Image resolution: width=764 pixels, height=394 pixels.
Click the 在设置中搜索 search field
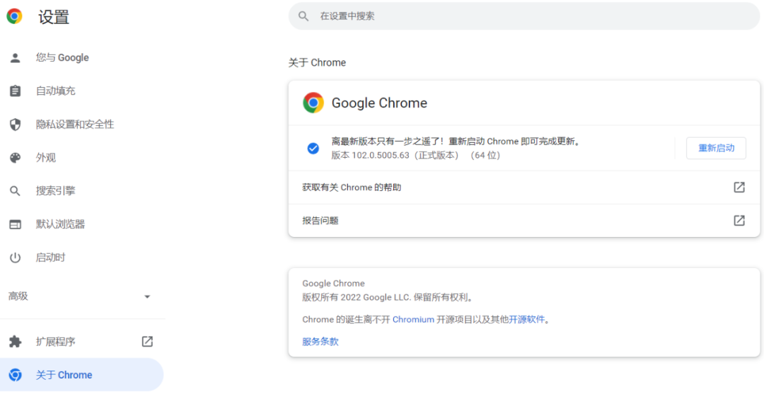pyautogui.click(x=523, y=16)
